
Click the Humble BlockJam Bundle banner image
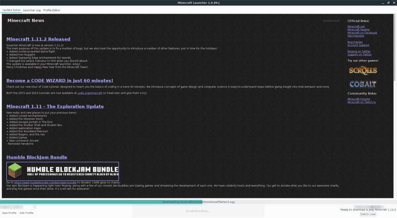(63, 171)
